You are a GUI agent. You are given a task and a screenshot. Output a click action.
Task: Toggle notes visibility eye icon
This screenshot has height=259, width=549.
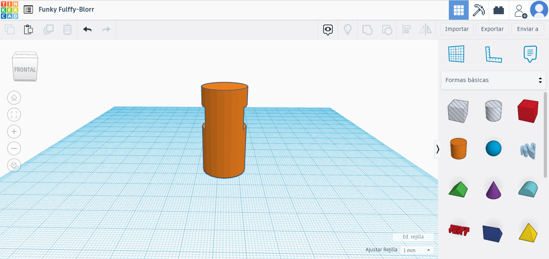pyautogui.click(x=328, y=29)
